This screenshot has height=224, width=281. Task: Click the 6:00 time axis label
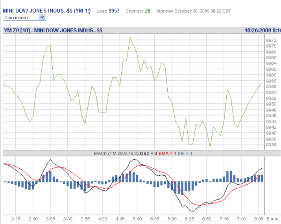pos(172,219)
